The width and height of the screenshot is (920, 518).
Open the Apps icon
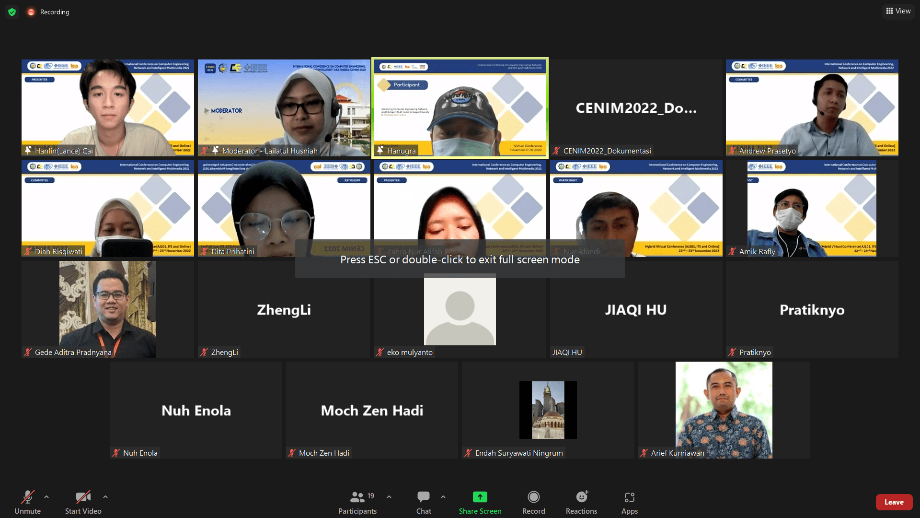pos(629,497)
